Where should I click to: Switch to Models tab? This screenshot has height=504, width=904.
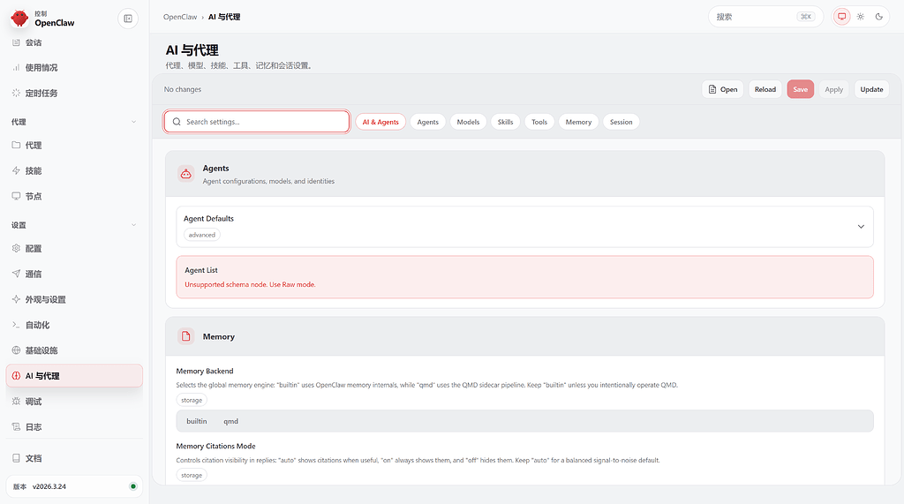pyautogui.click(x=468, y=122)
